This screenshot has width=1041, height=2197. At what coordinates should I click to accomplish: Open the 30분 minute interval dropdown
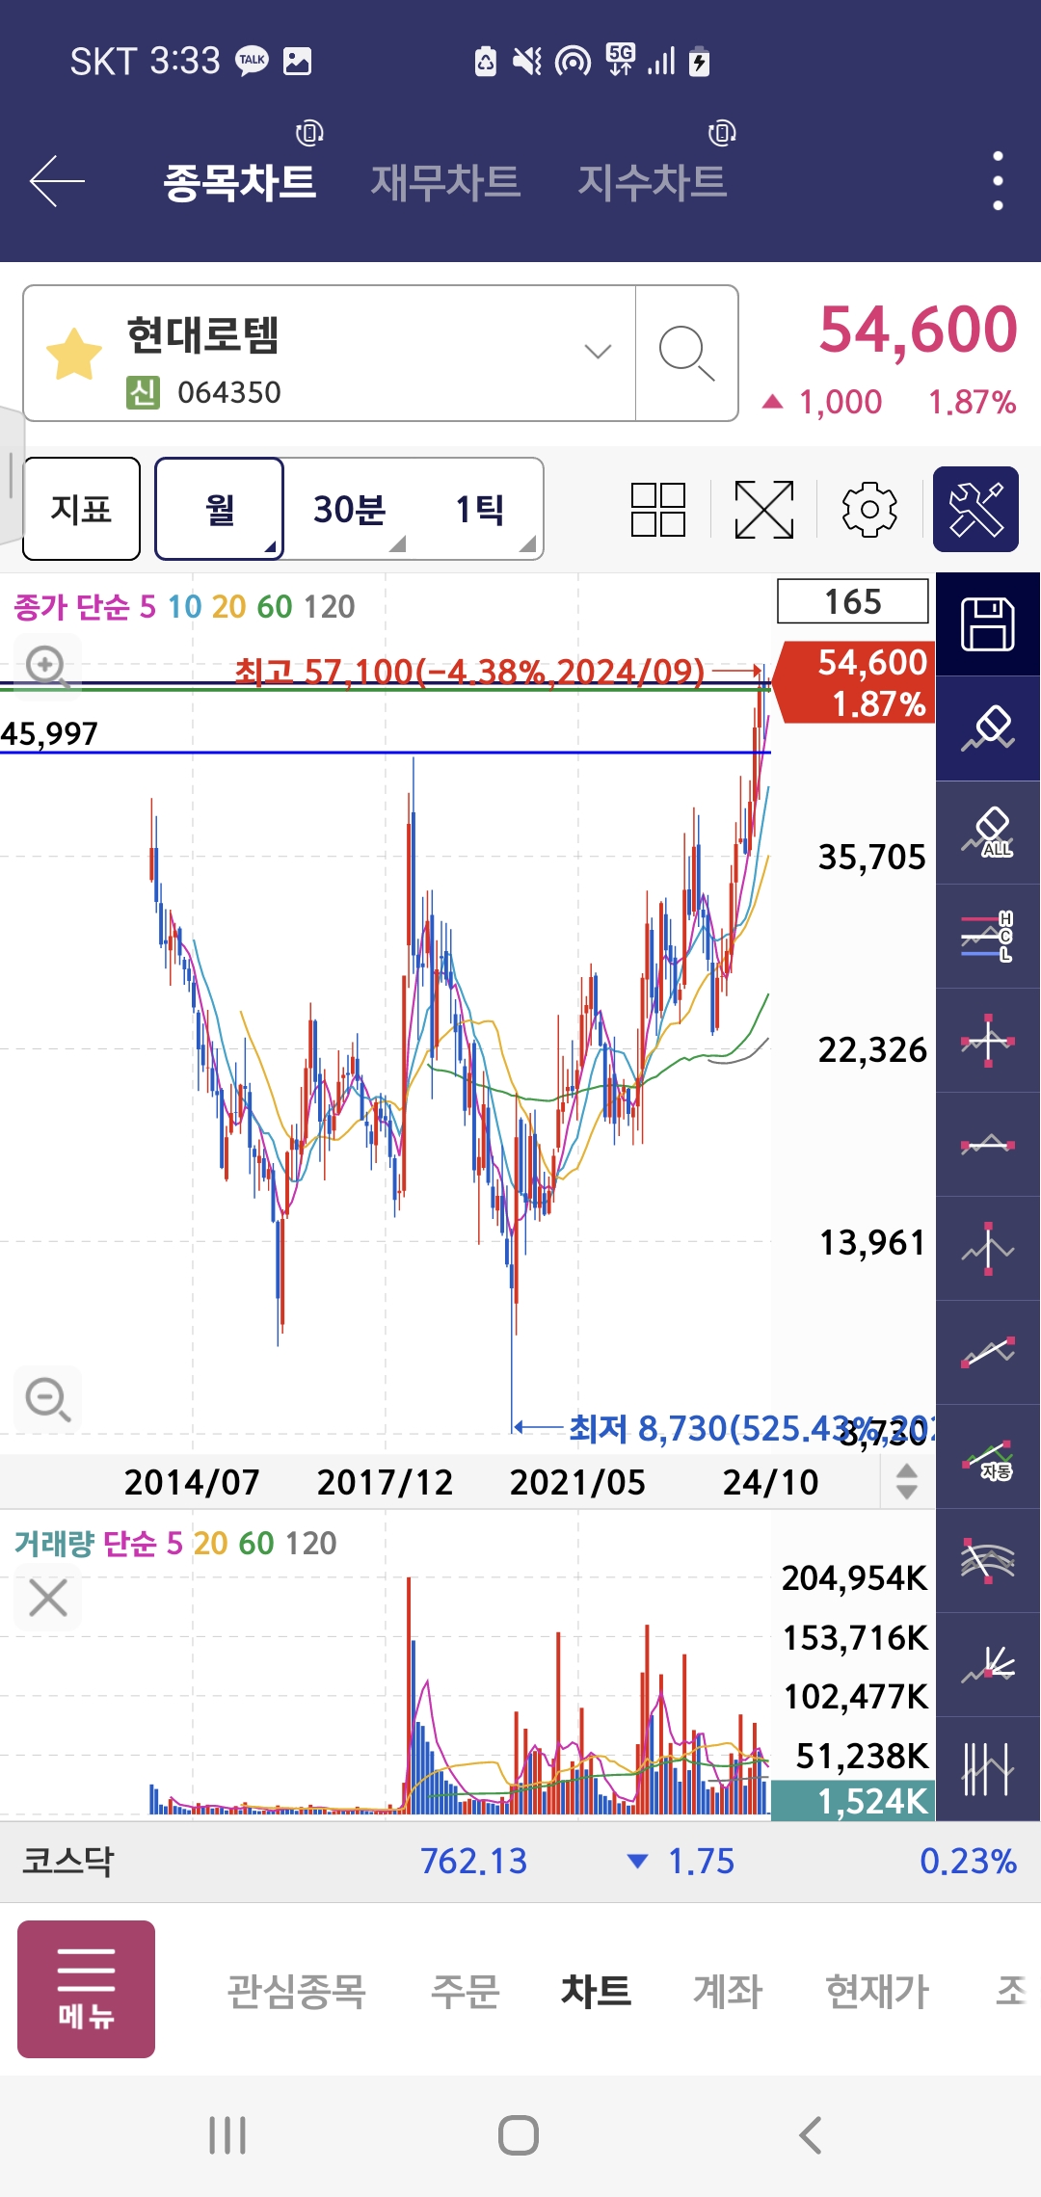[x=349, y=509]
